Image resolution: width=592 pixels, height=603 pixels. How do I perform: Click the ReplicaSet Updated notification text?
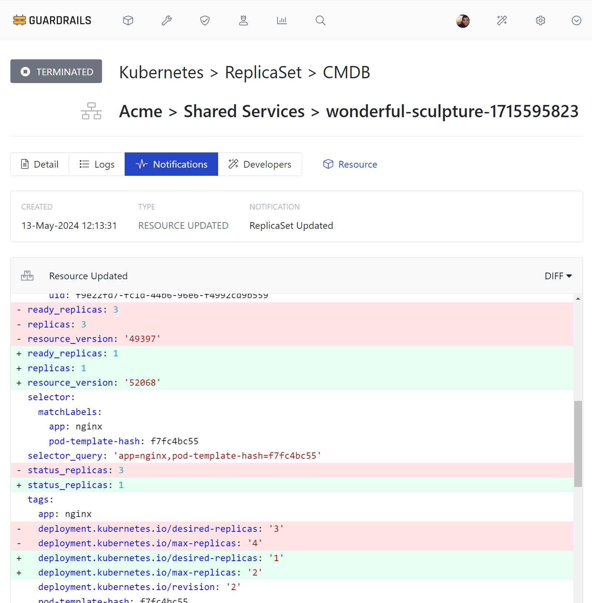(x=291, y=225)
